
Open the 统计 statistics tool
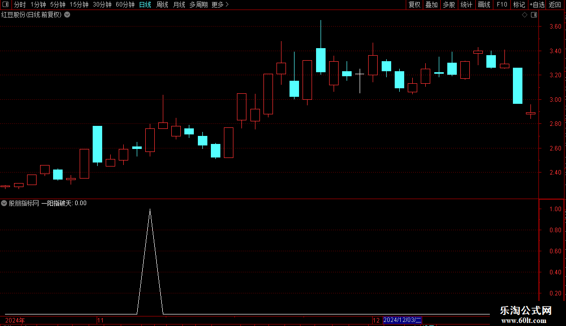(x=466, y=5)
